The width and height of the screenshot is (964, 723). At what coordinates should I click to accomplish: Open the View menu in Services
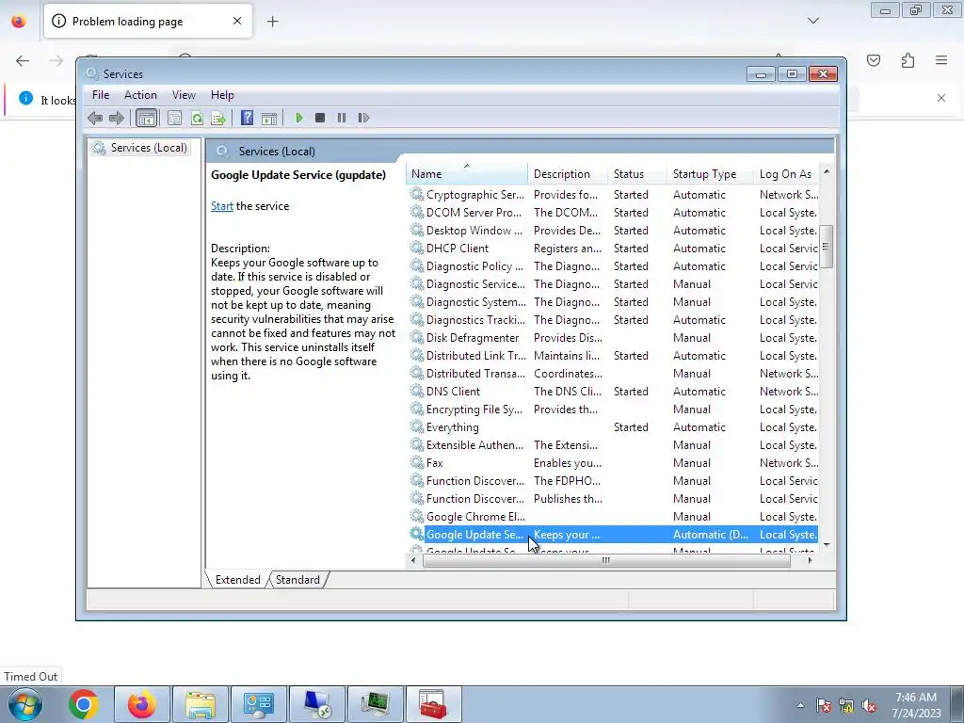pos(184,95)
